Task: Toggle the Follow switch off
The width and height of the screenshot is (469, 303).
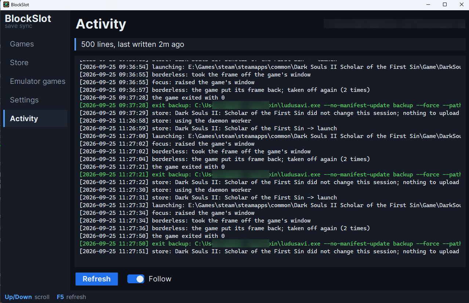Action: tap(136, 279)
